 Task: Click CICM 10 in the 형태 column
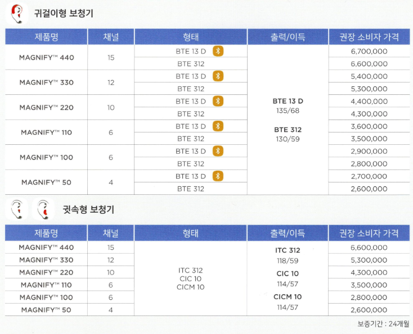[x=190, y=287]
